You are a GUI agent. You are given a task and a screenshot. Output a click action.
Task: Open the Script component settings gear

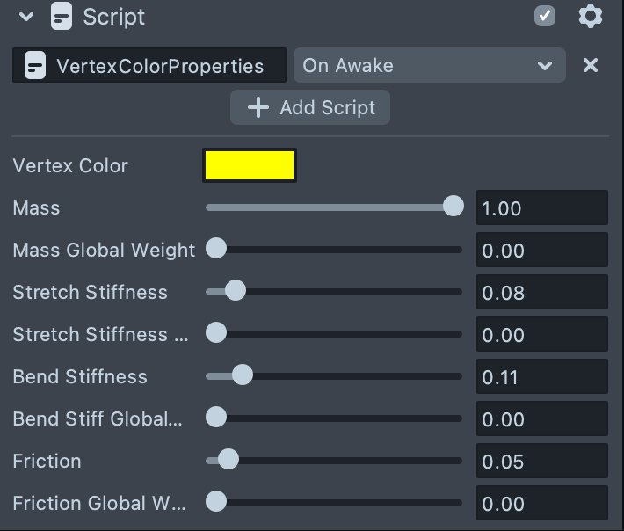click(x=591, y=17)
